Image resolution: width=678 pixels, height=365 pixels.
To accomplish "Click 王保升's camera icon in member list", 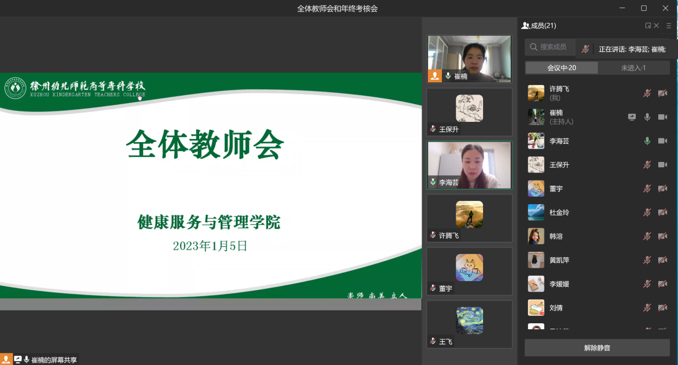I will (663, 165).
